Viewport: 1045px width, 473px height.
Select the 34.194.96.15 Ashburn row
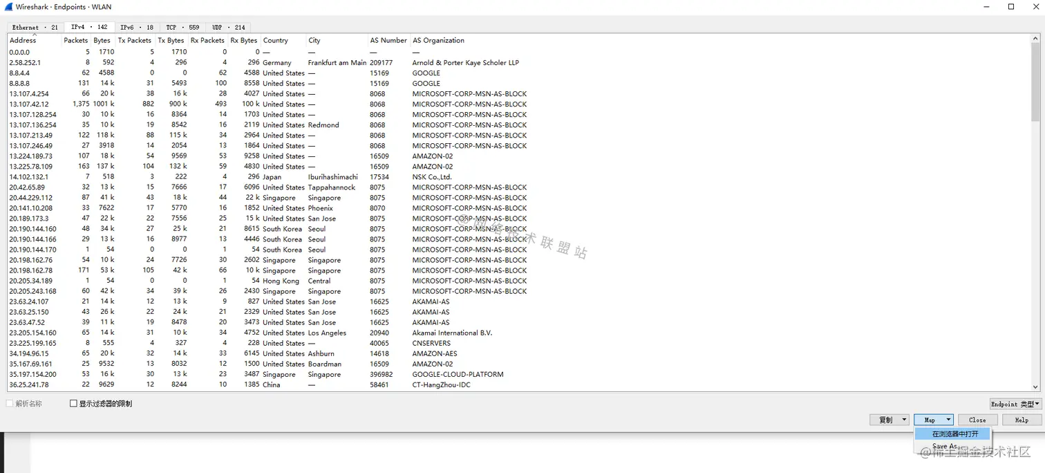[518, 353]
